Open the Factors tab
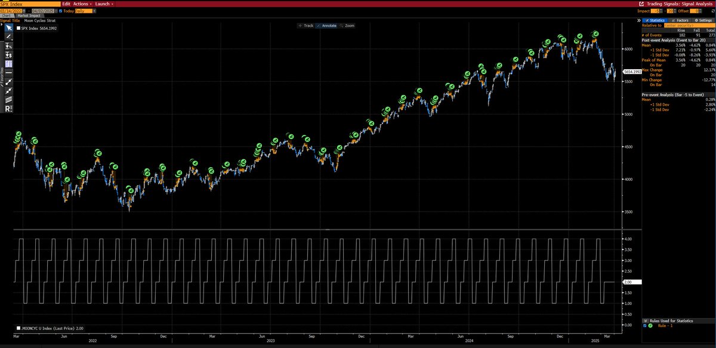Image resolution: width=716 pixels, height=348 pixels. click(680, 20)
